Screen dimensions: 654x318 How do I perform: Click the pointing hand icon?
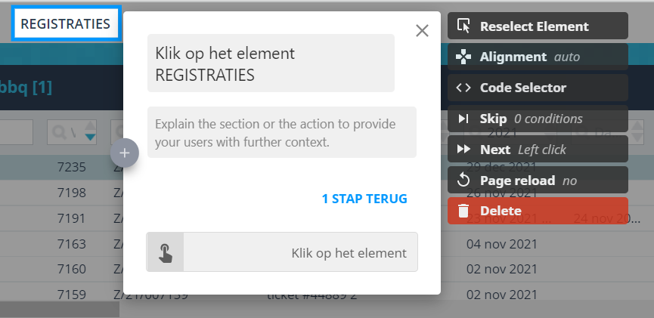tap(166, 252)
